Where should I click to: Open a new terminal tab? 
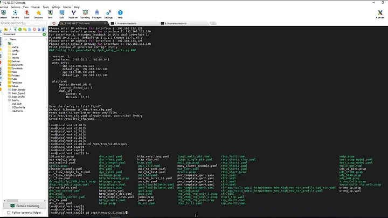point(213,23)
